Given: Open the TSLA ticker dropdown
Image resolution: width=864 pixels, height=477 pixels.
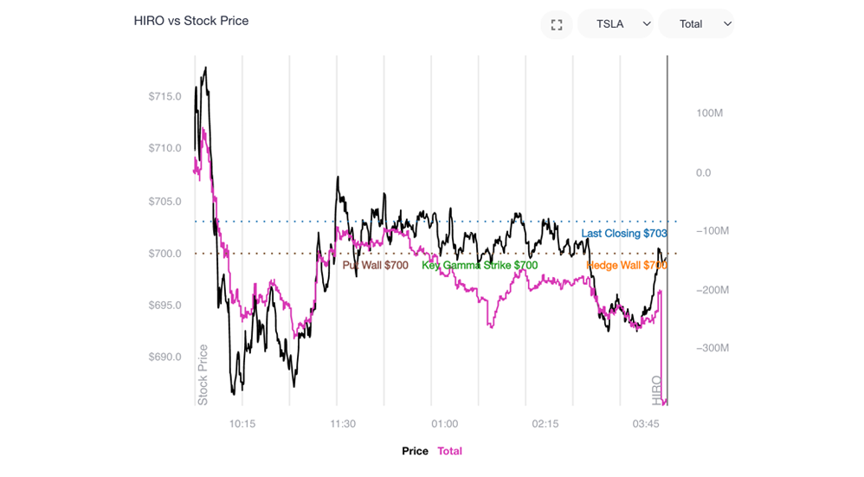Looking at the screenshot, I should (x=616, y=24).
